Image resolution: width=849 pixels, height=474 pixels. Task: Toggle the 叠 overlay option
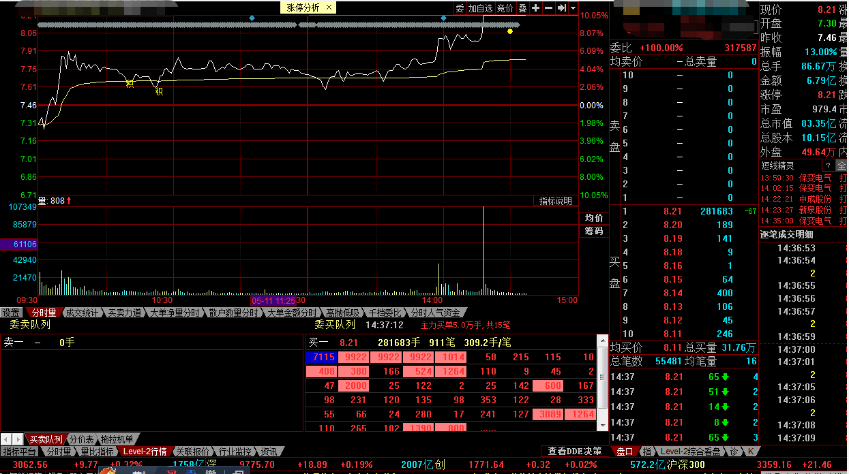coord(522,8)
